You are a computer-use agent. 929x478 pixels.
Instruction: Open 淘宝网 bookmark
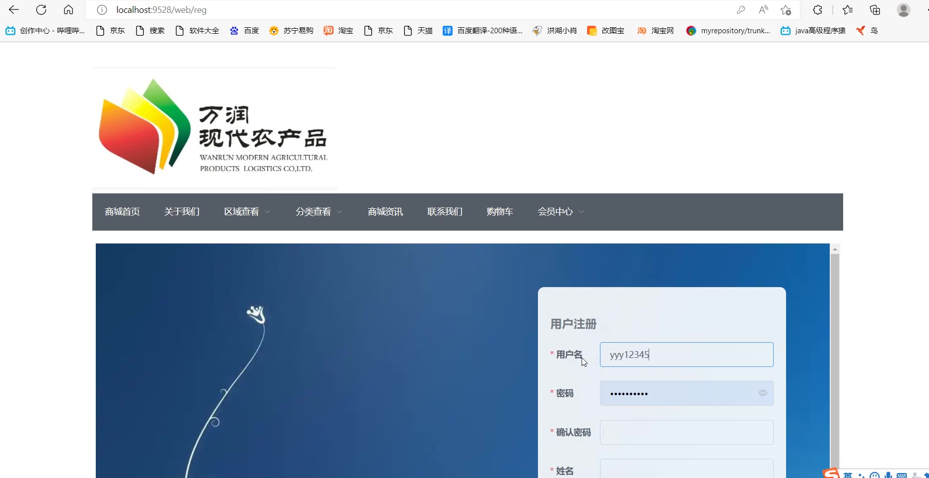click(656, 31)
